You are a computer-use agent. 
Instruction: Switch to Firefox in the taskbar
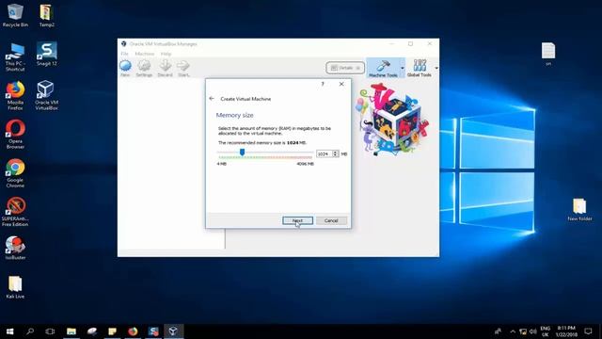pos(133,331)
